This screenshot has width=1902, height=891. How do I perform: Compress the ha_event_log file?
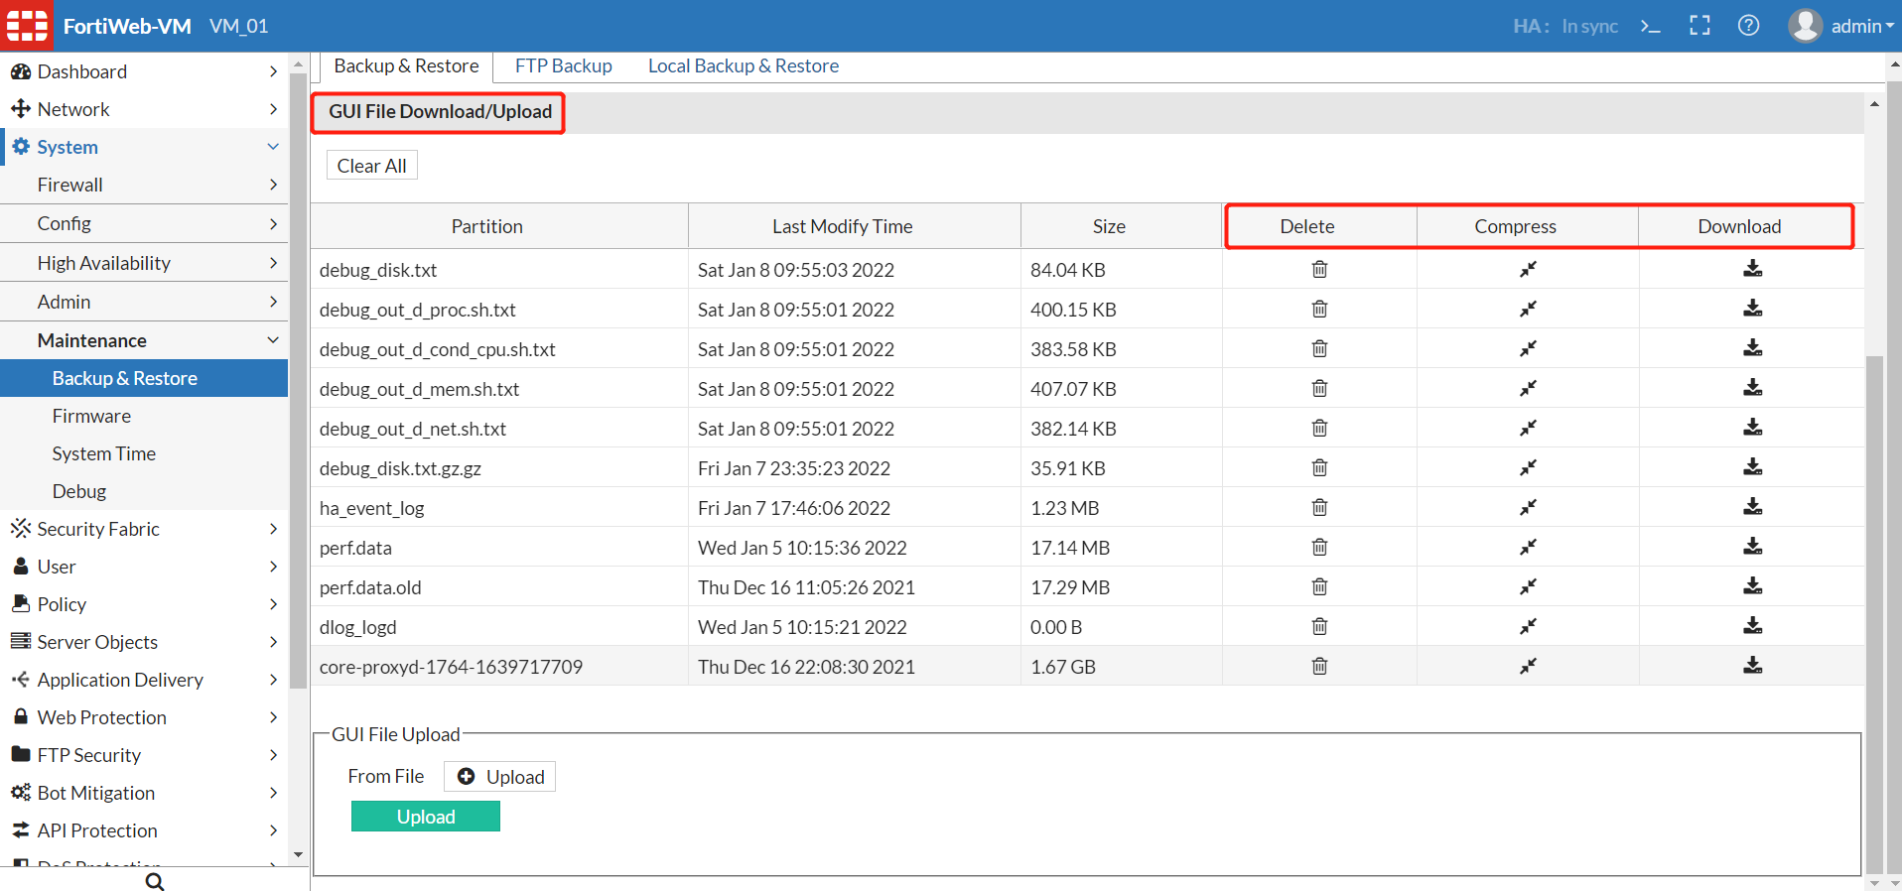click(1528, 507)
